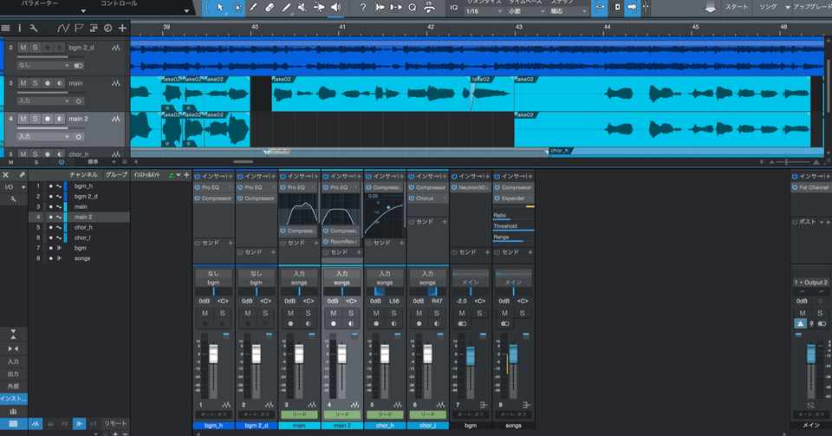Activate the Listen speaker tool
Screen dimensions: 832x436
[x=335, y=8]
